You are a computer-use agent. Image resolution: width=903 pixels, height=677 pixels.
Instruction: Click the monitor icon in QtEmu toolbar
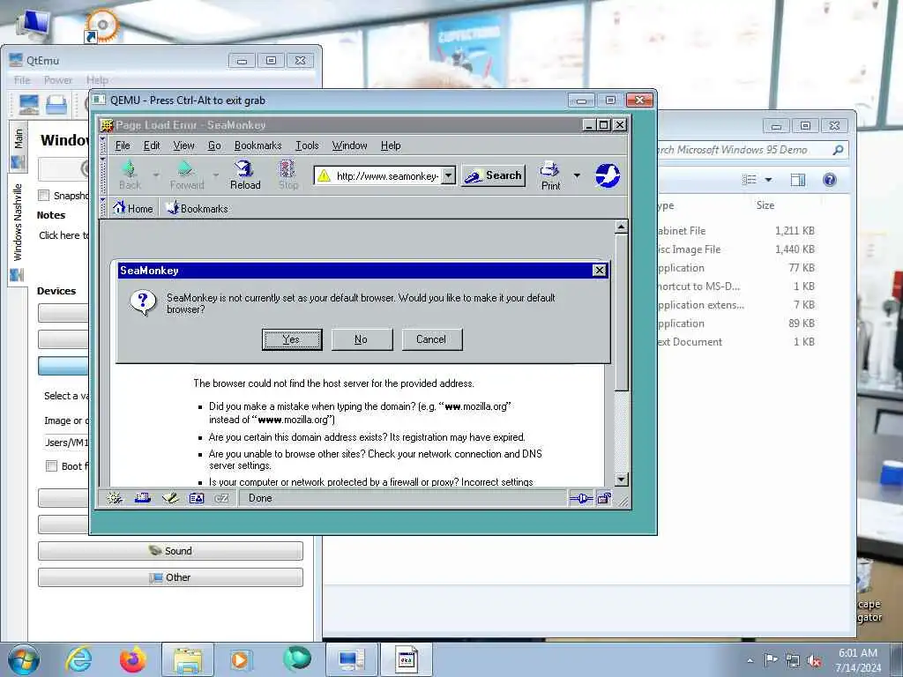[28, 104]
